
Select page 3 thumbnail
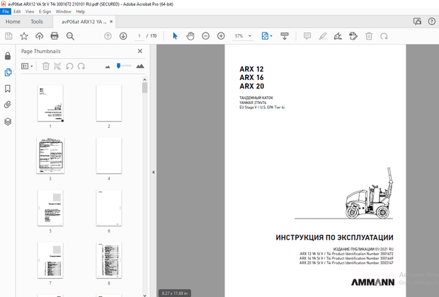click(x=50, y=156)
